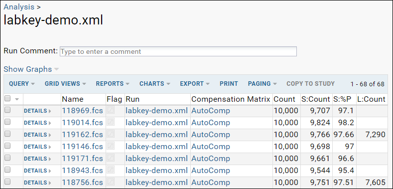
Task: Toggle flag icon on 119162.fcs row
Action: pyautogui.click(x=111, y=134)
